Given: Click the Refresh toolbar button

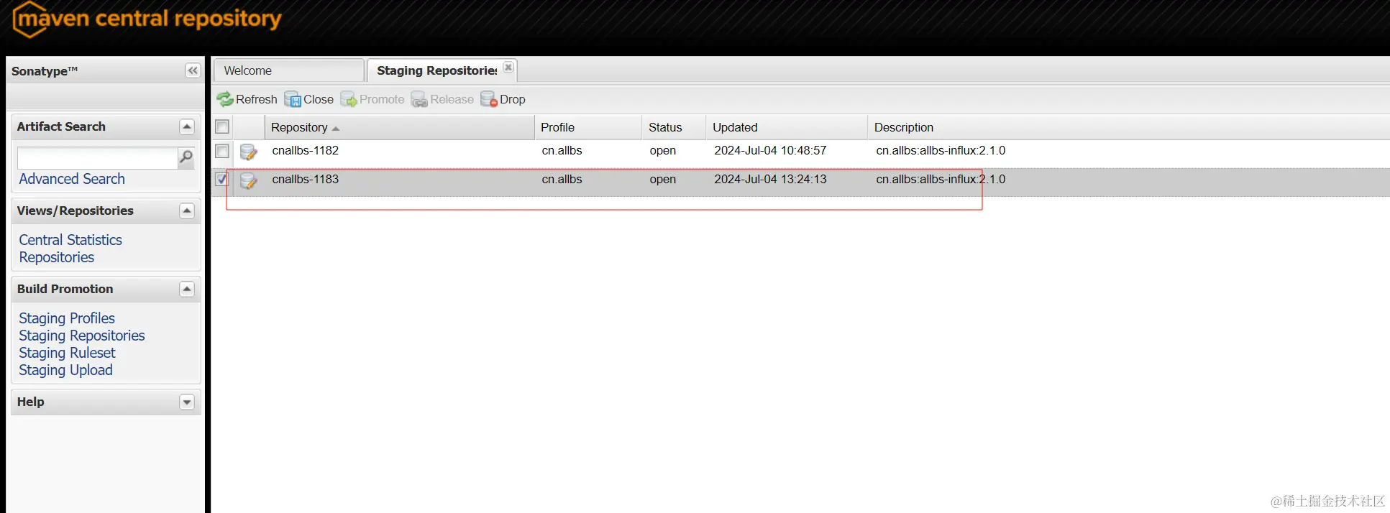Looking at the screenshot, I should pyautogui.click(x=247, y=99).
